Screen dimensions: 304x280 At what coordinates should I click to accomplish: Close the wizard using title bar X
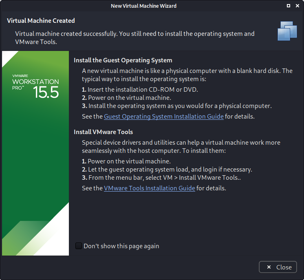pyautogui.click(x=297, y=6)
